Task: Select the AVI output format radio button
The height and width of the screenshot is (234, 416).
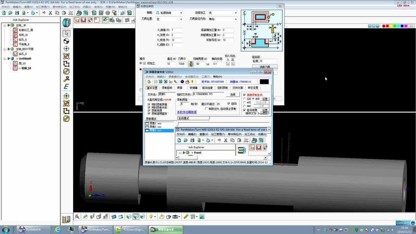Action: [244, 103]
